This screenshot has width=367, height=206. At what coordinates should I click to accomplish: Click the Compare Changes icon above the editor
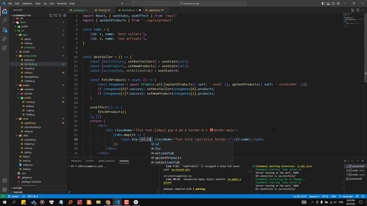coord(353,10)
